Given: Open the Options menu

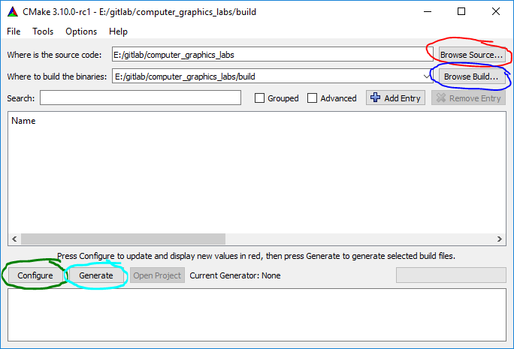Looking at the screenshot, I should tap(81, 32).
